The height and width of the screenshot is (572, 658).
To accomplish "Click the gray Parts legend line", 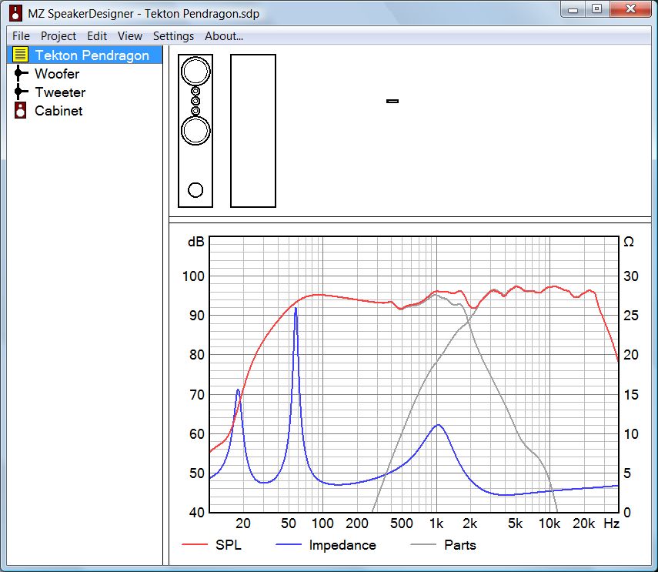I will click(x=423, y=544).
